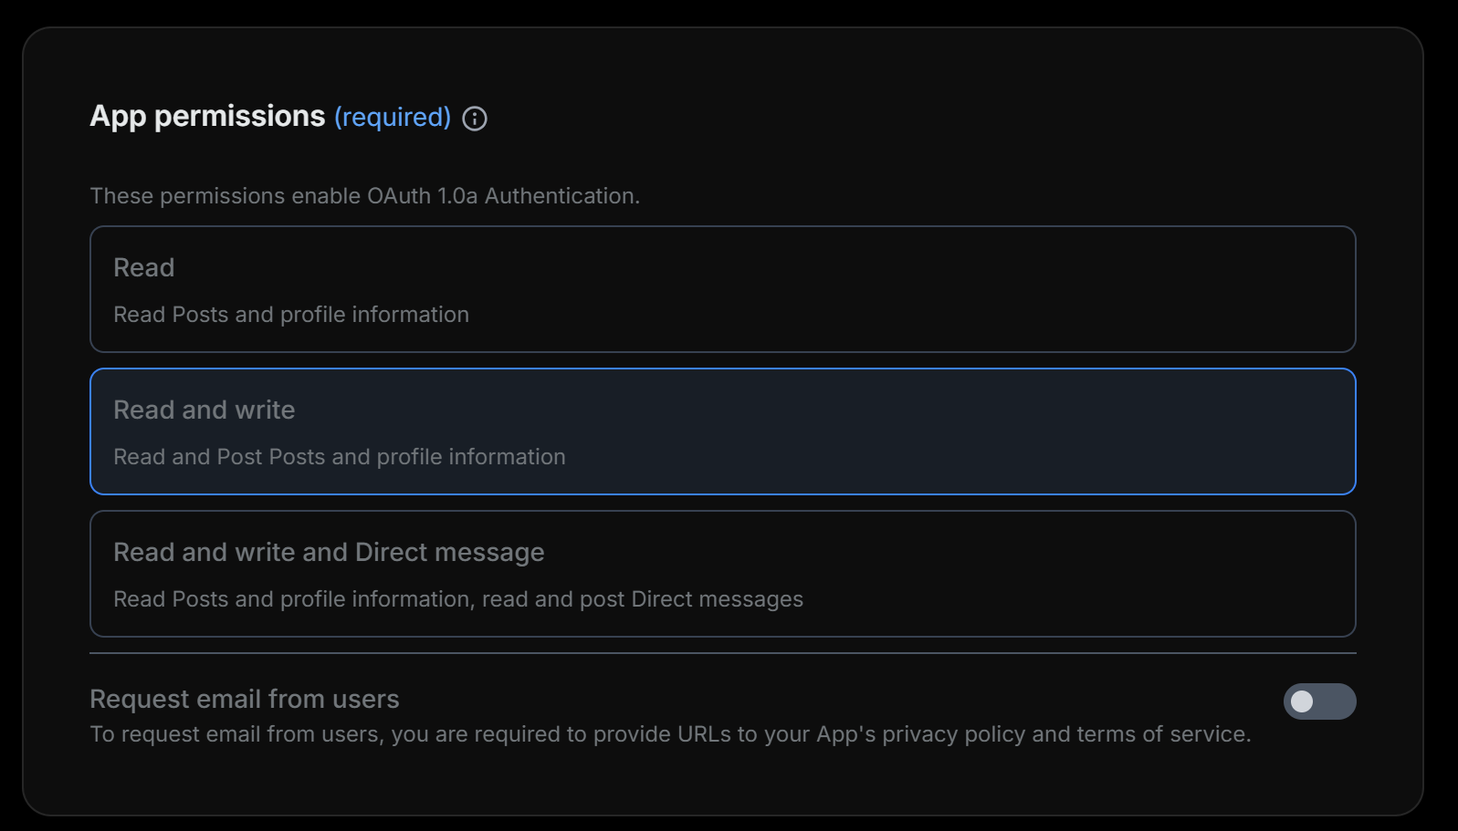Select the Read permission option
This screenshot has height=831, width=1458.
[721, 289]
